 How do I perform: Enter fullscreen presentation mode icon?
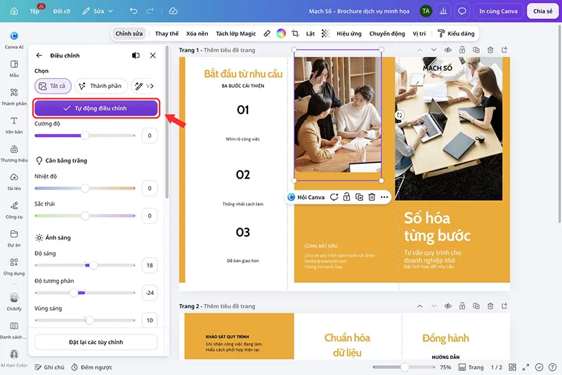(x=525, y=367)
